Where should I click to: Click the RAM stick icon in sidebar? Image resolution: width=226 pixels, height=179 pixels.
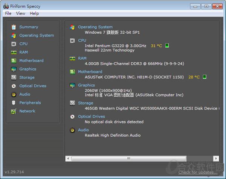pyautogui.click(x=14, y=52)
